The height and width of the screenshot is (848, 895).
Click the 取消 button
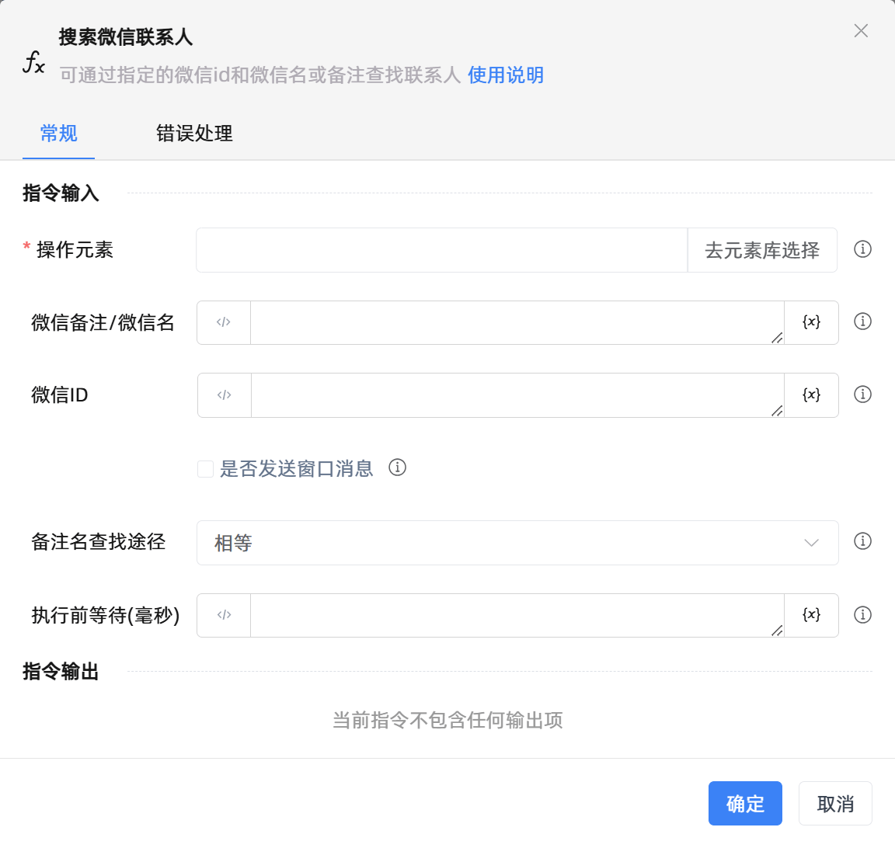pyautogui.click(x=835, y=804)
